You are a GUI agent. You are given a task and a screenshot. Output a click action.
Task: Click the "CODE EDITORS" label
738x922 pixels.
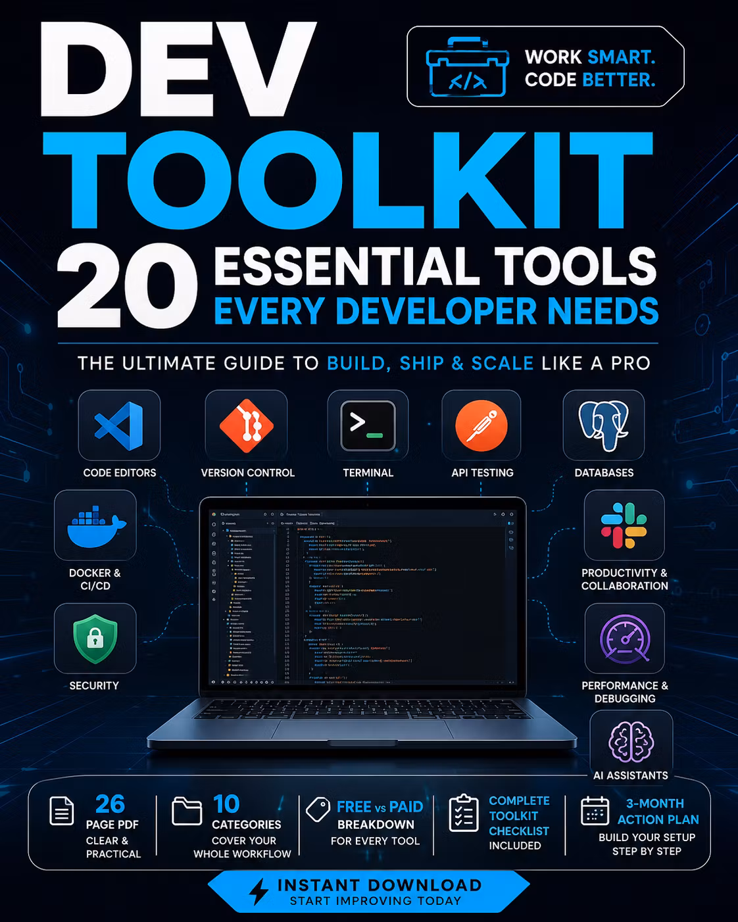[x=120, y=473]
